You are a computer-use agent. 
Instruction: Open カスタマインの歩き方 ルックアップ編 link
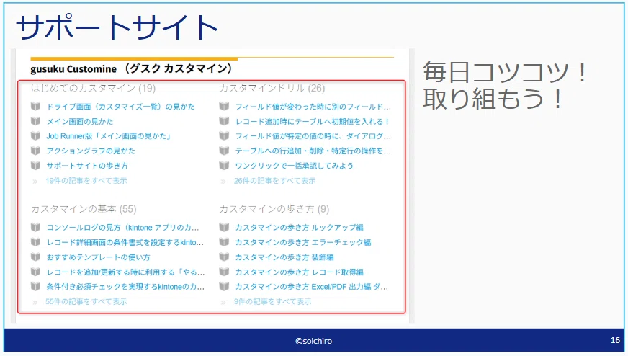point(299,227)
